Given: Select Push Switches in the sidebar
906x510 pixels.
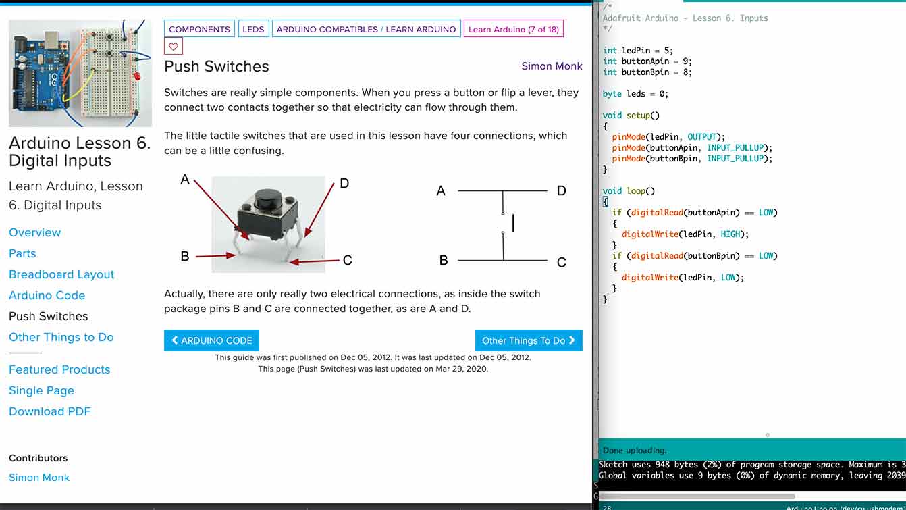Looking at the screenshot, I should pos(49,316).
